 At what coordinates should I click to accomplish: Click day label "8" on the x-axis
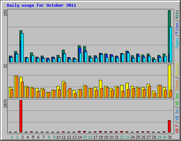[49, 137]
